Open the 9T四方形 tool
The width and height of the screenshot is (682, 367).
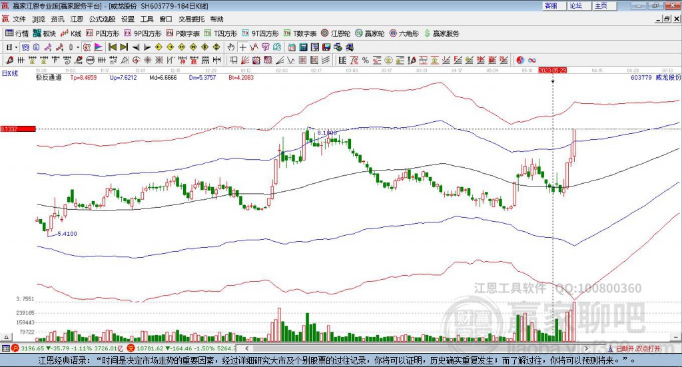[x=260, y=33]
